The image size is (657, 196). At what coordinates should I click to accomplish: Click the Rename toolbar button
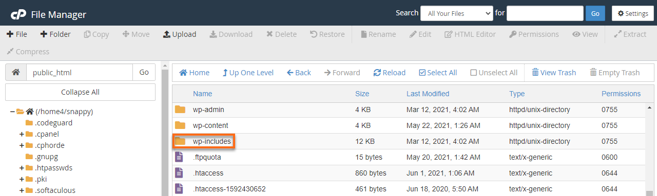click(378, 34)
